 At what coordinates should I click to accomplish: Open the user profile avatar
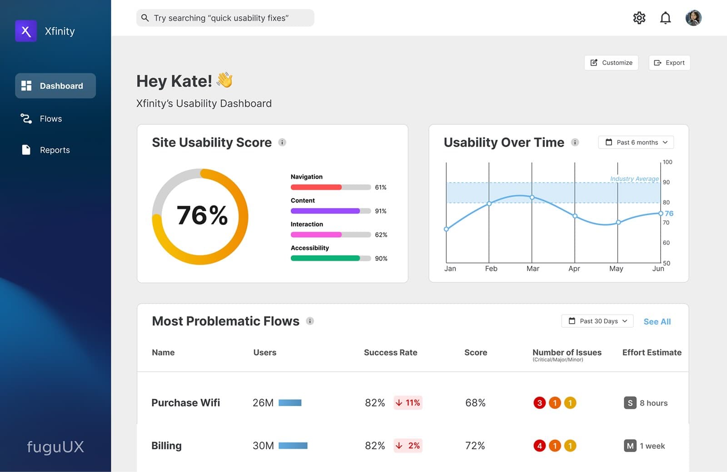tap(693, 18)
